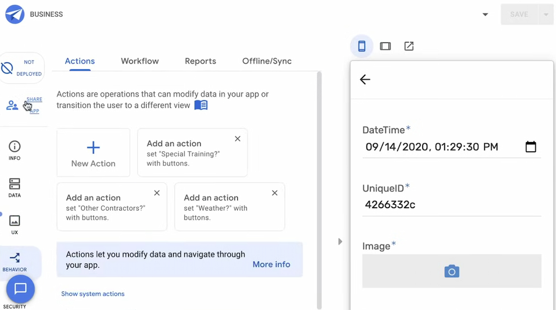
Task: Open the Not Deployed status icon
Action: [x=7, y=68]
